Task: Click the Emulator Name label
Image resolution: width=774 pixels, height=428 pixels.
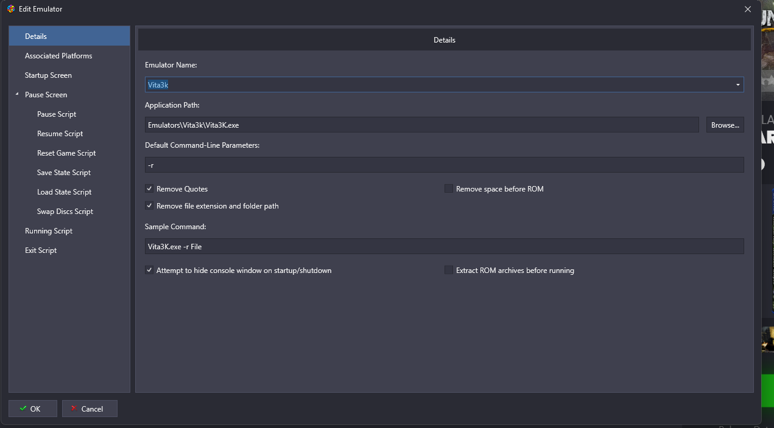Action: (171, 65)
